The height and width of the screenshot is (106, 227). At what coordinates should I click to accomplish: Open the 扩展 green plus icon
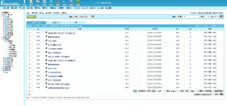click(78, 2)
